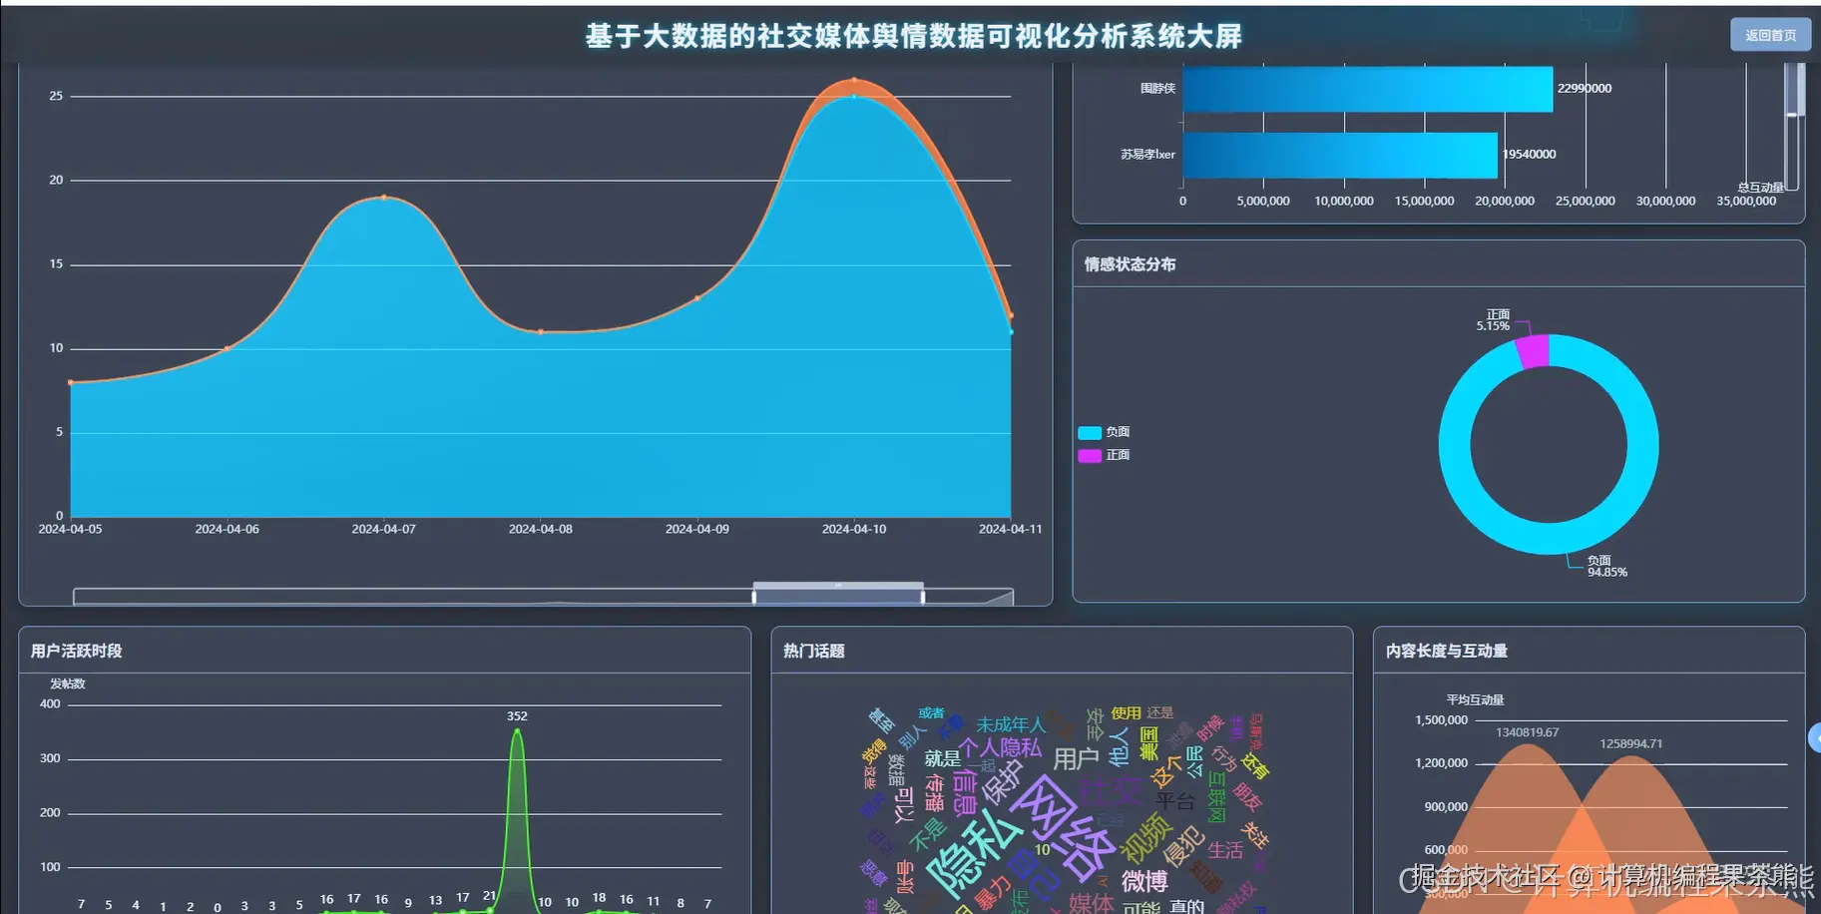Click the 352 peak in 用户活跃时段
This screenshot has width=1821, height=914.
click(x=517, y=731)
